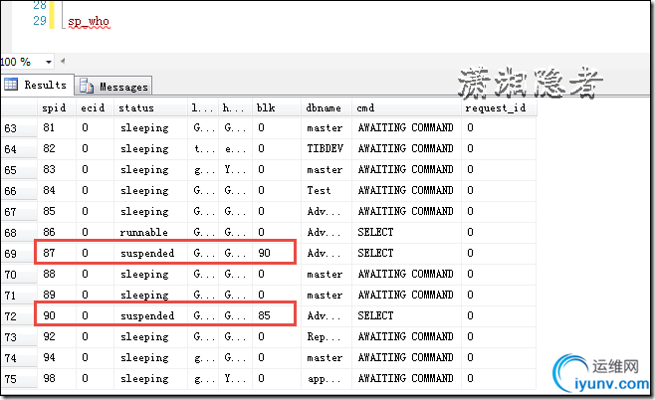This screenshot has width=655, height=400.
Task: Select row header 64
Action: coord(19,149)
